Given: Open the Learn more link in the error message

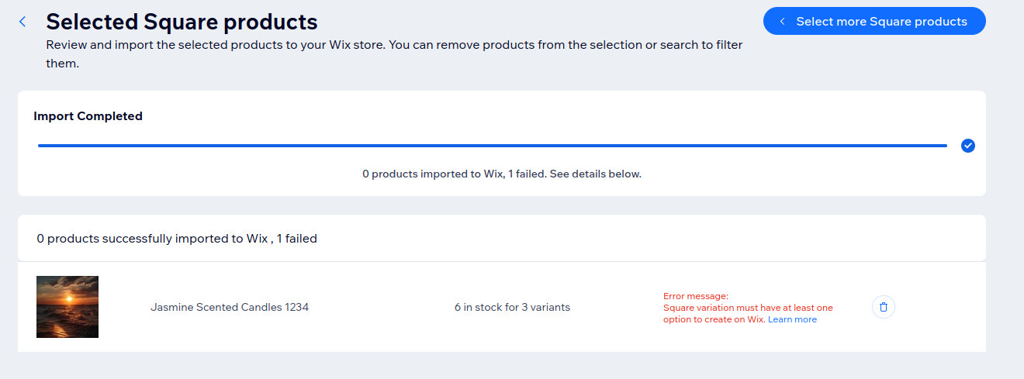Looking at the screenshot, I should 792,319.
